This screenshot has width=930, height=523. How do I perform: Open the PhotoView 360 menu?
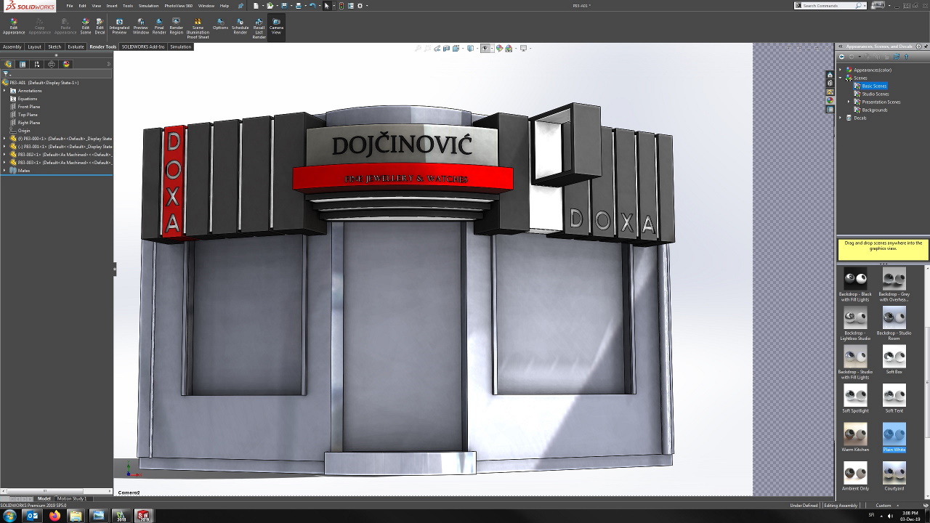click(178, 6)
